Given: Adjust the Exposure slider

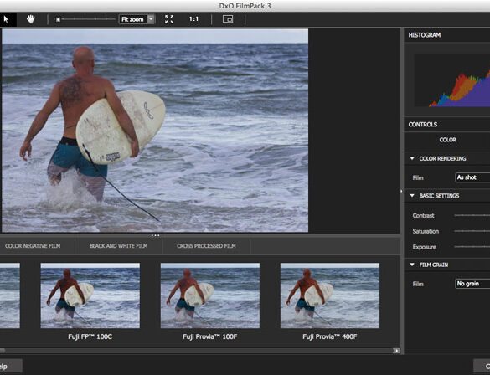Looking at the screenshot, I should point(472,247).
